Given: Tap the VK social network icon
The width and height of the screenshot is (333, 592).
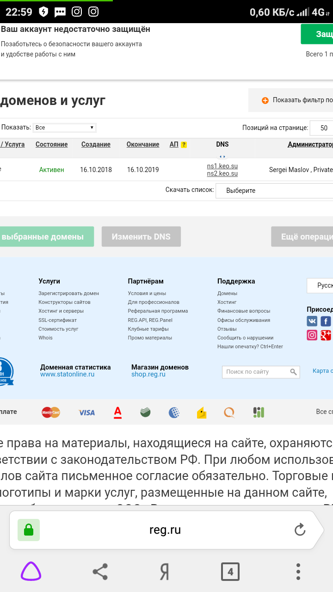Looking at the screenshot, I should coord(312,321).
